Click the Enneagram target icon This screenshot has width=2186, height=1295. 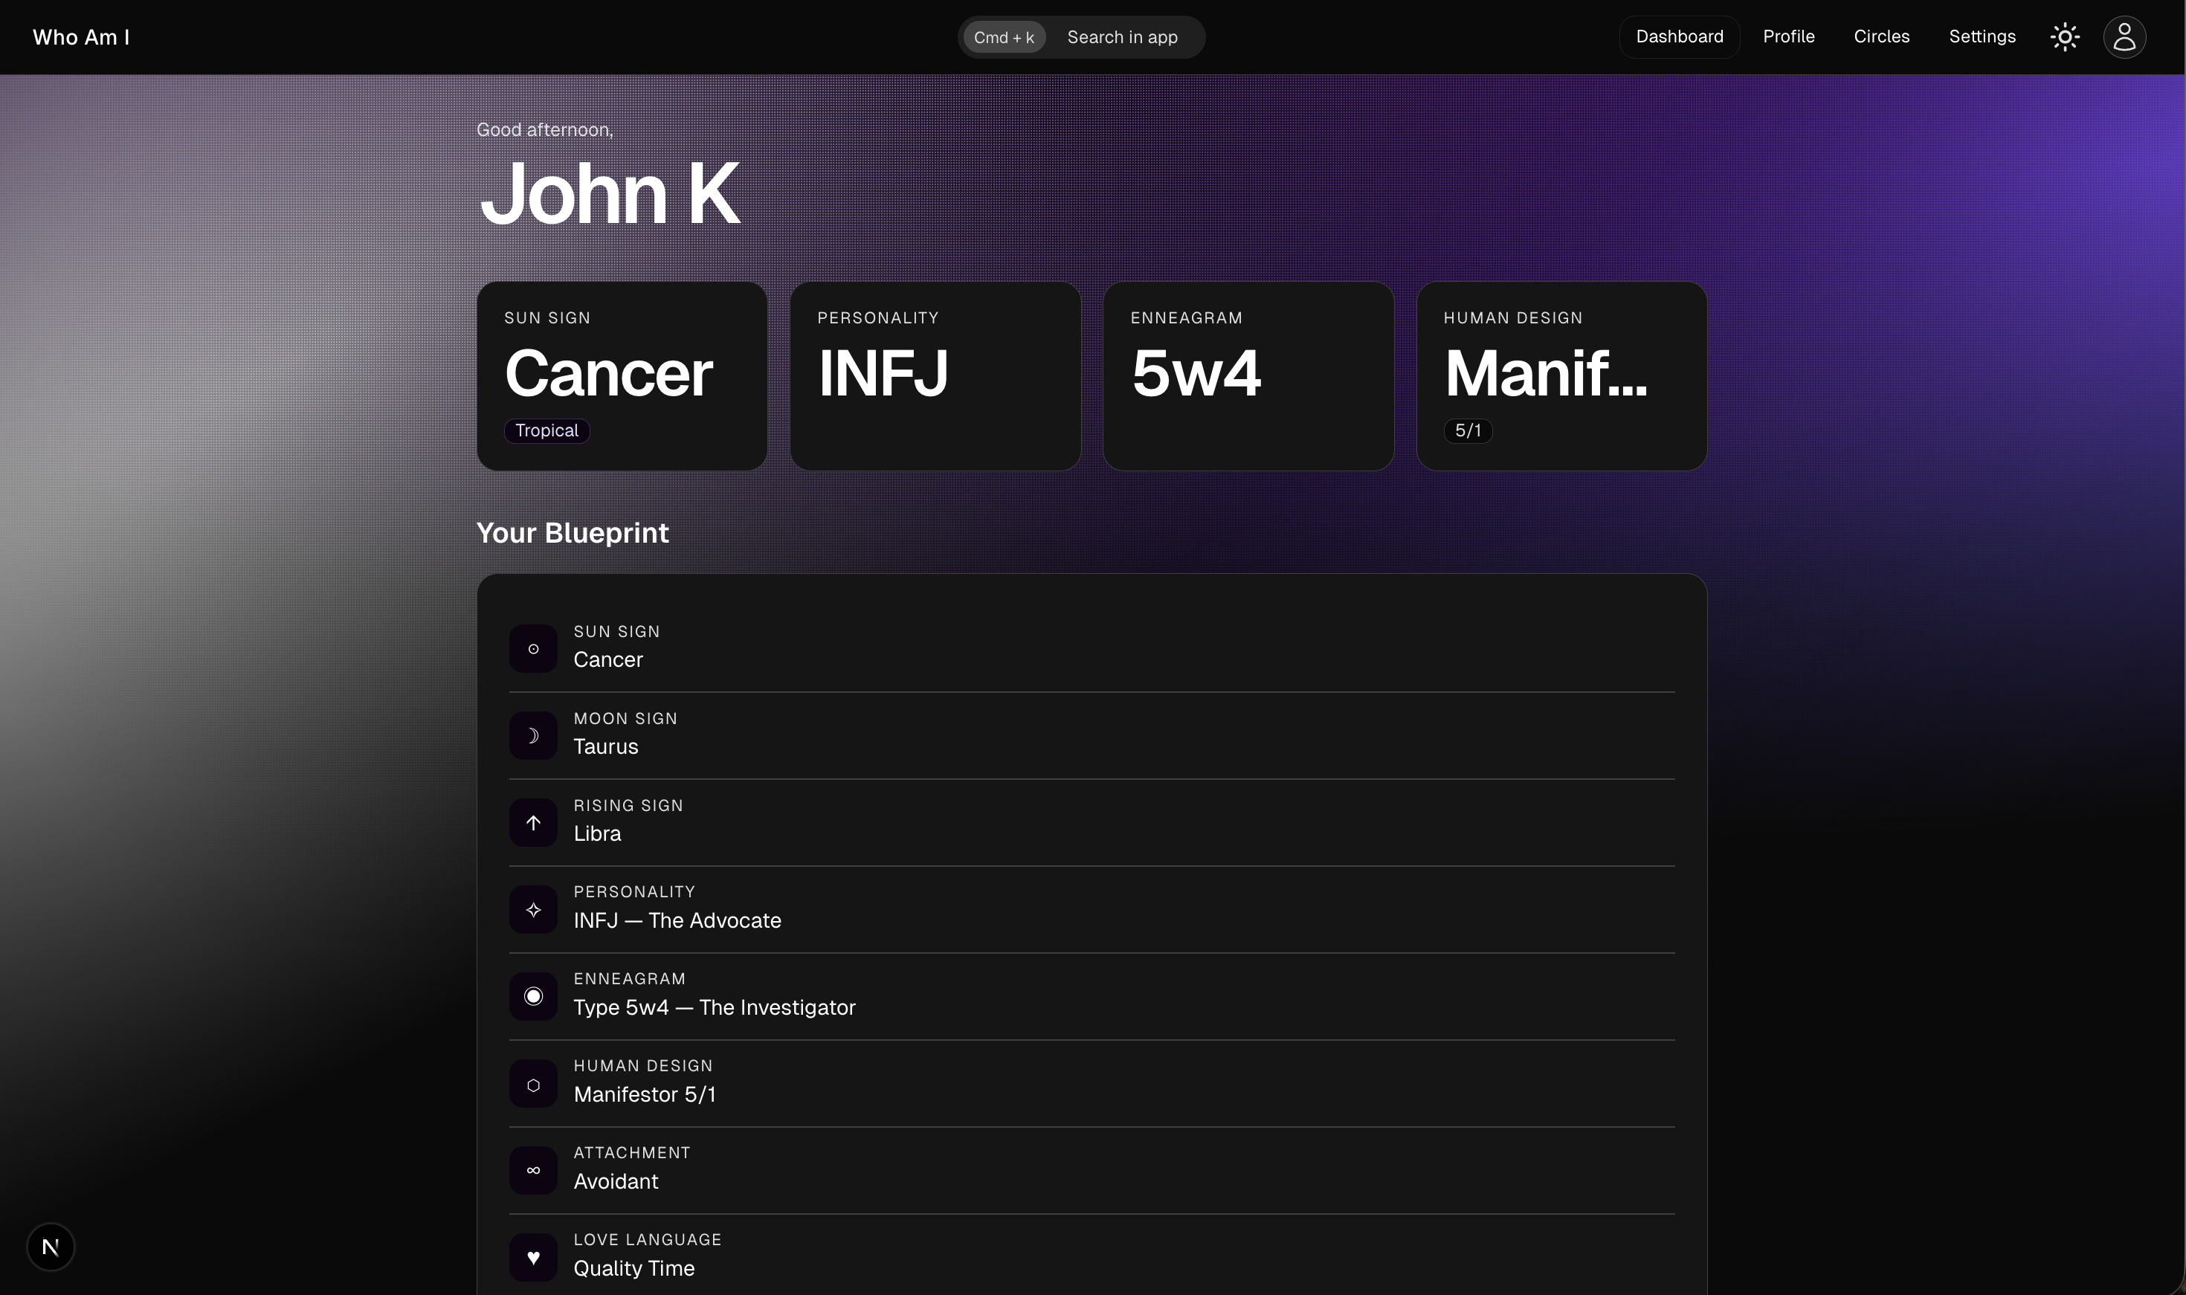point(533,997)
